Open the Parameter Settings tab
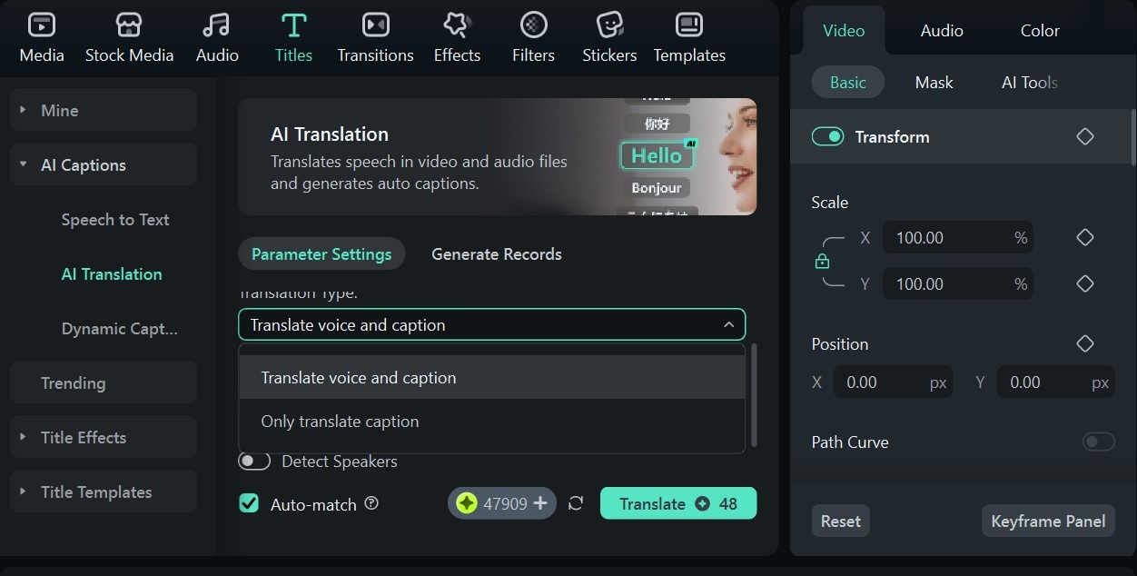Screen dimensions: 1137x576 [321, 253]
